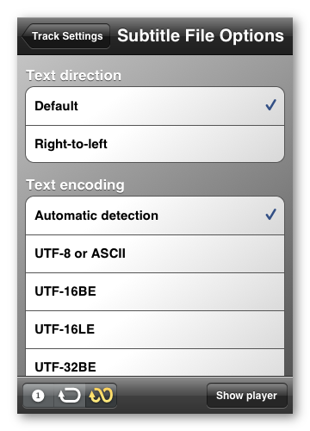Viewport: 310px width, 431px height.
Task: Choose UTF-16LE text encoding
Action: [x=155, y=329]
